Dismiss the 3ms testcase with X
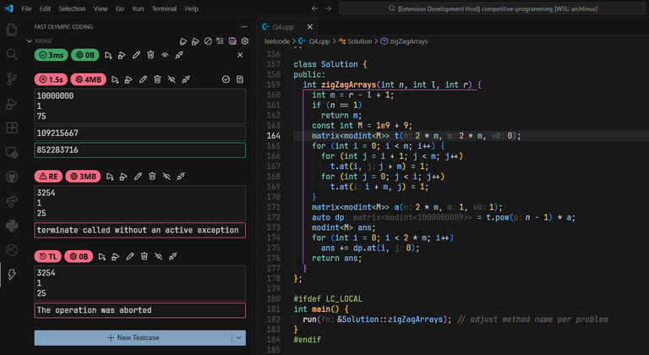 click(240, 55)
